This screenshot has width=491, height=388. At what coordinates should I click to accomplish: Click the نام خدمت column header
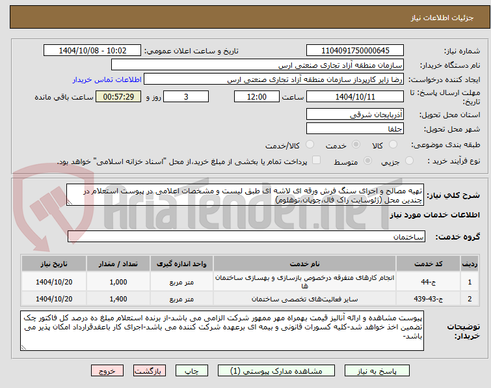304,264
